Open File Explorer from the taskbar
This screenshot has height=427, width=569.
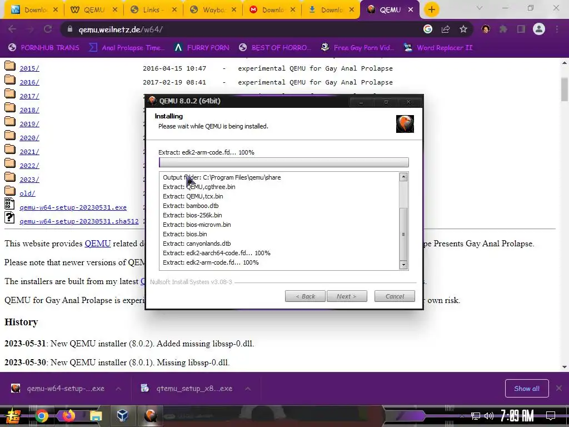point(96,416)
